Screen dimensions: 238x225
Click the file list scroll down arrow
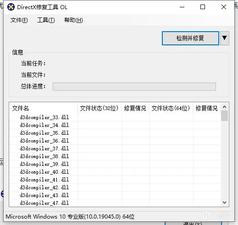coord(224,203)
